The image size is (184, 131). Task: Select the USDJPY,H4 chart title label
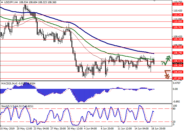pos(9,2)
